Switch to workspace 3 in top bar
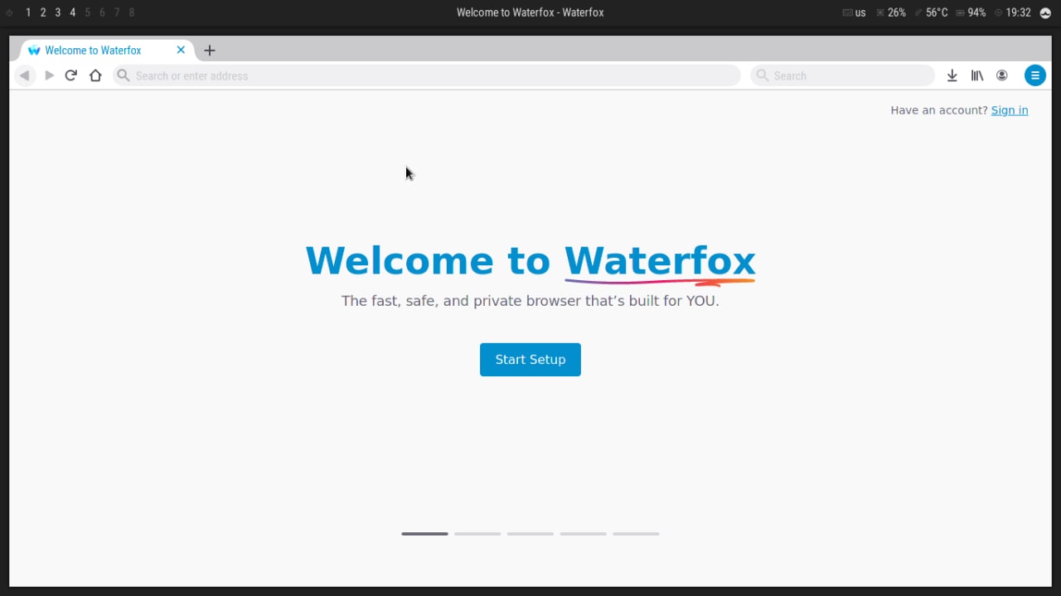Image resolution: width=1061 pixels, height=596 pixels. 58,12
